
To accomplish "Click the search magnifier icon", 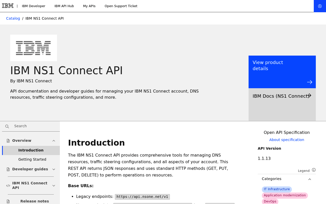I will 7,126.
